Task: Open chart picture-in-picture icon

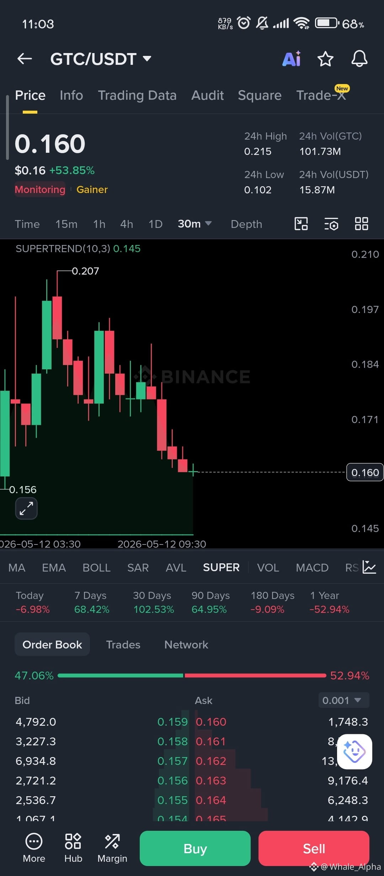Action: click(x=301, y=224)
